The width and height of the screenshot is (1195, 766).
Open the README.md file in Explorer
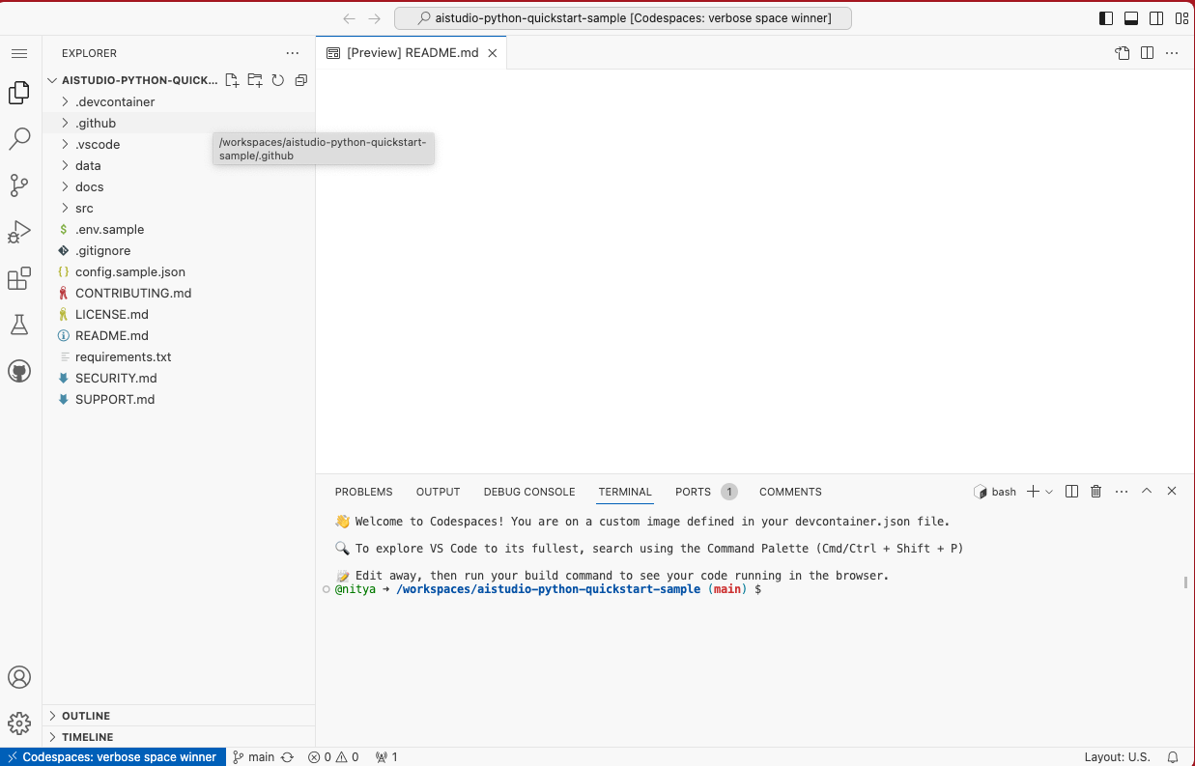coord(179,335)
